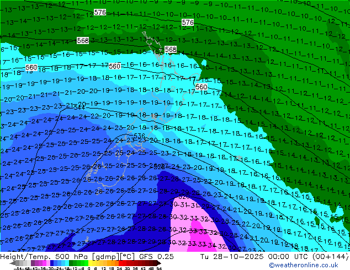Click the leftmost 560 boxed height label
Viewport: 350px width, 270px height.
[31, 67]
